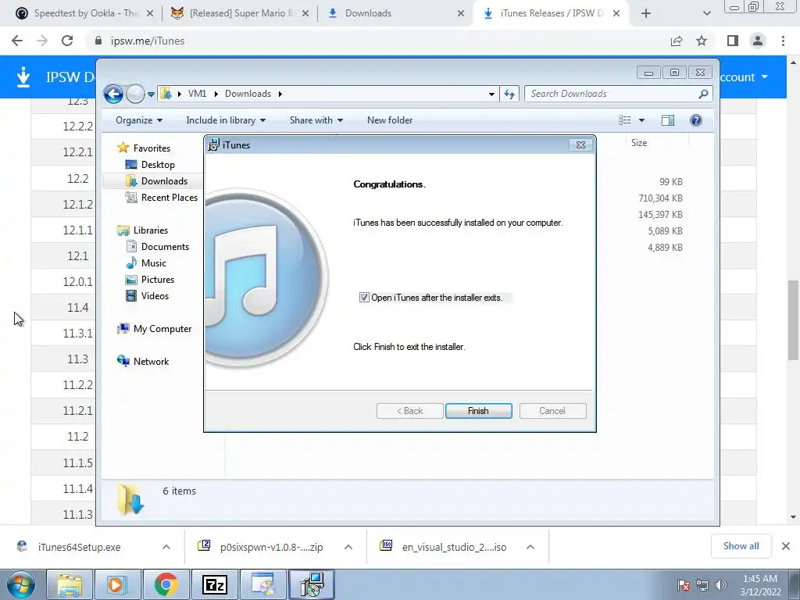800x600 pixels.
Task: Click the Back button in iTunes installer
Action: tap(409, 411)
